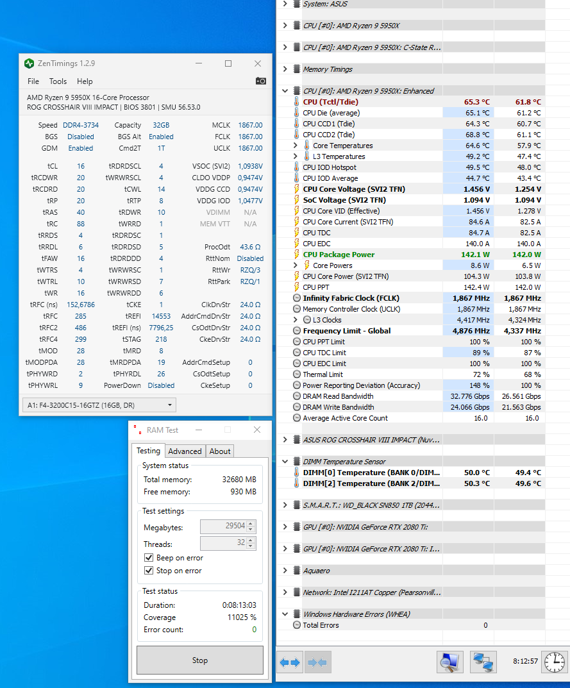Open the Help menu in ZenTimings
The width and height of the screenshot is (570, 688).
pos(85,81)
